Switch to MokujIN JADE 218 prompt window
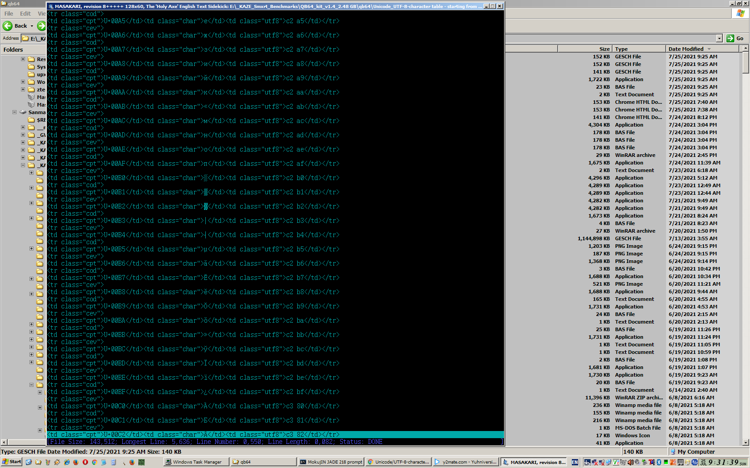The image size is (750, 468). coord(331,462)
